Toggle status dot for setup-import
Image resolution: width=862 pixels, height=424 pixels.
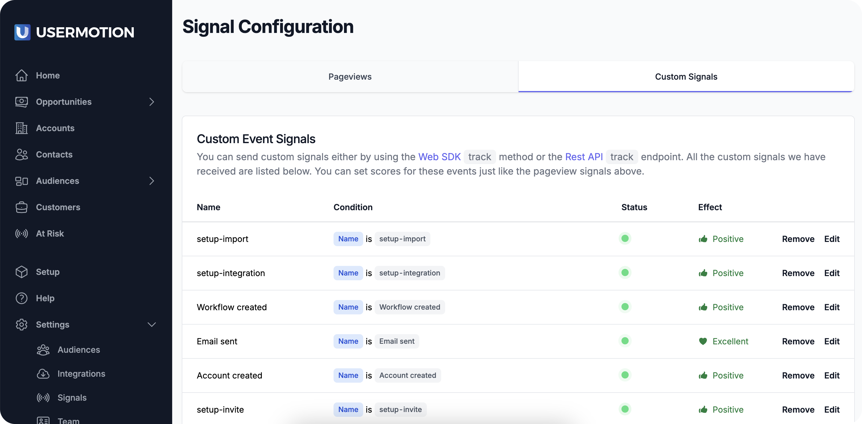[625, 239]
